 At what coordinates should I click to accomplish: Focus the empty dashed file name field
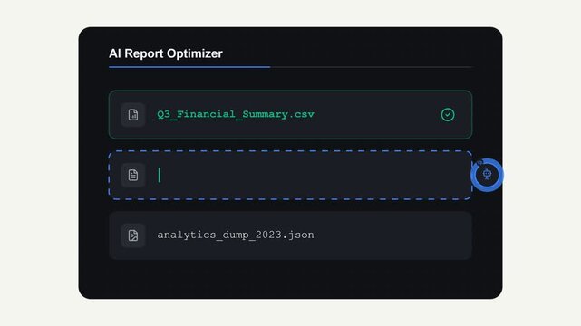click(290, 175)
